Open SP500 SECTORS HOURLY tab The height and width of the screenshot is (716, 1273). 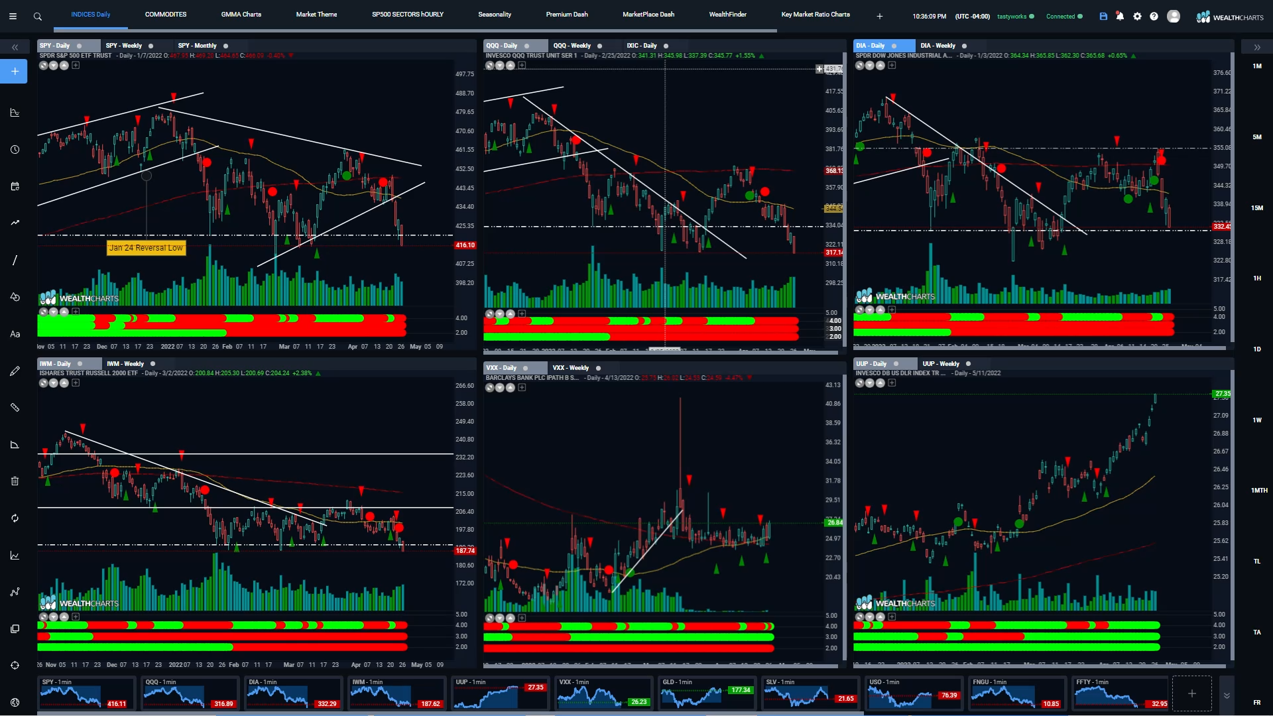click(408, 15)
